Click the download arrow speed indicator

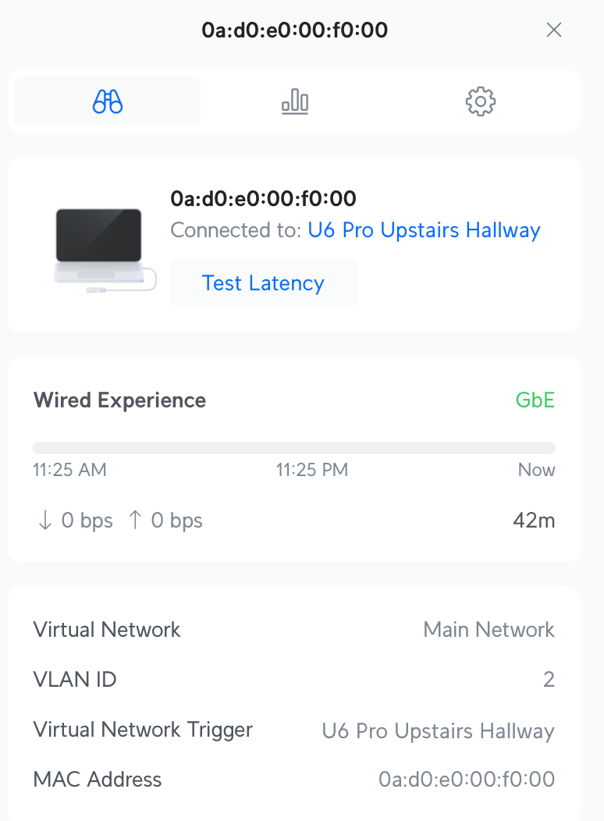pos(75,521)
